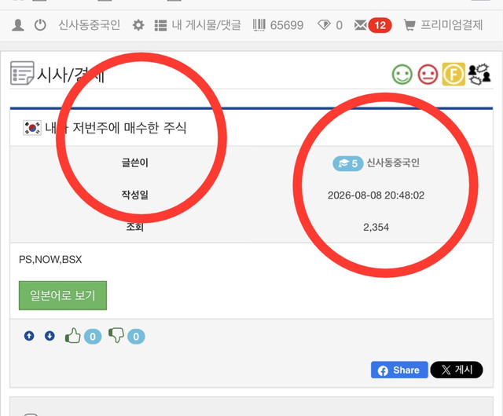503x416 pixels.
Task: Click the two people chat icon
Action: pos(479,75)
